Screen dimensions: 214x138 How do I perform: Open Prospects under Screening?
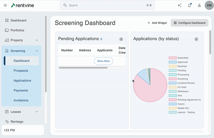[x=21, y=71]
